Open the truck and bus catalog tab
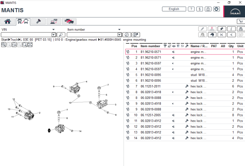The image size is (245, 166). point(23,21)
